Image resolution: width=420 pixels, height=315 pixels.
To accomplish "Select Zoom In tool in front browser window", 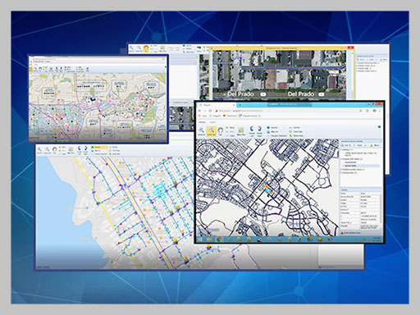I will 202,131.
